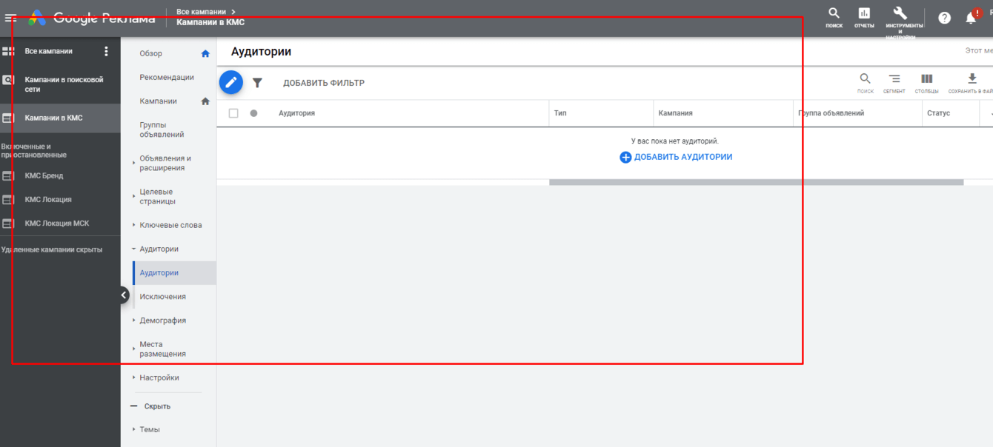Open Tools and Settings wrench icon
The image size is (993, 447).
(900, 13)
